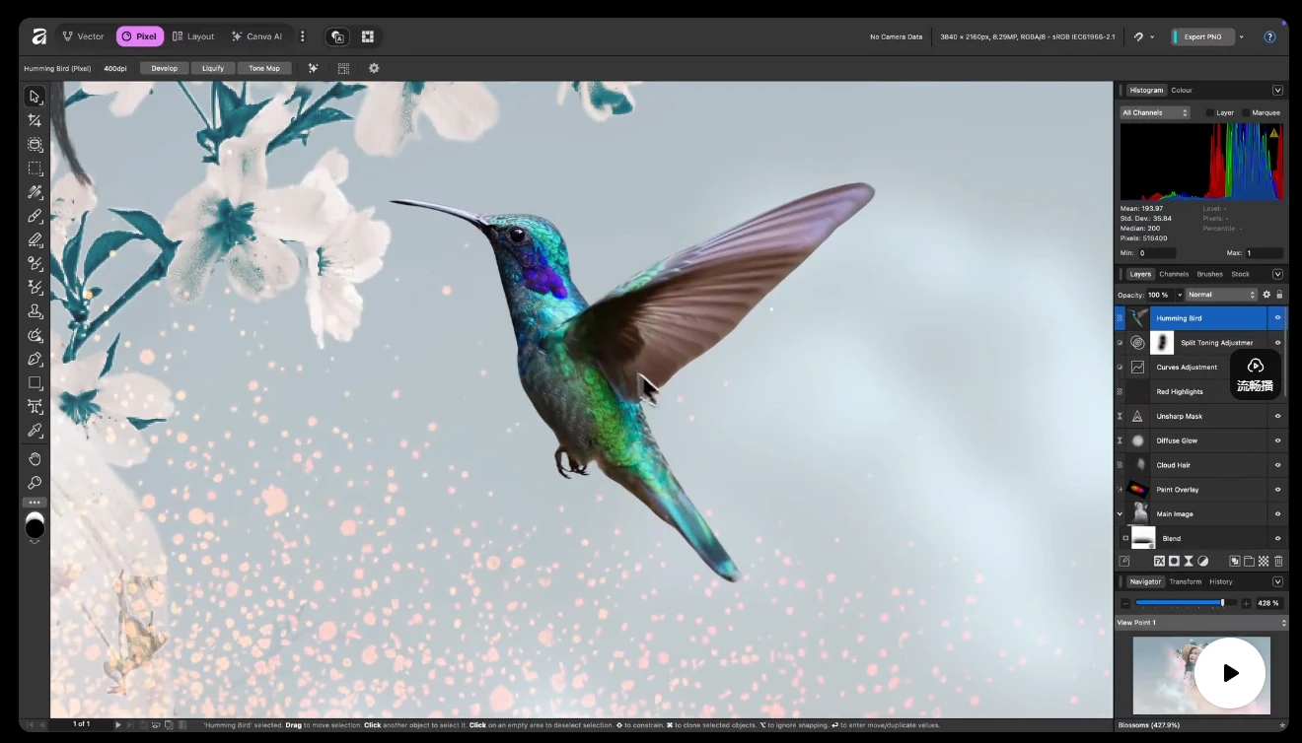Open context toolbar gear settings
Image resolution: width=1302 pixels, height=743 pixels.
[374, 68]
